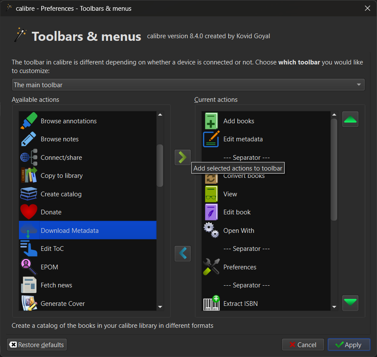
Task: Select the Separator below Open With
Action: tap(266, 248)
